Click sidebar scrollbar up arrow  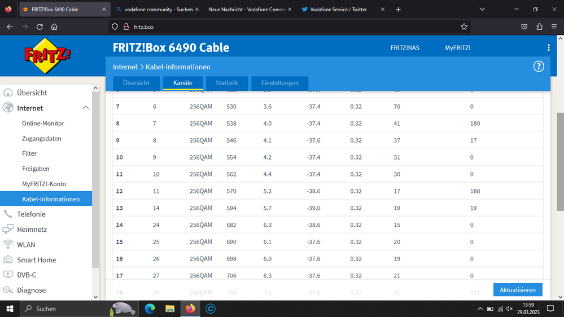95,88
